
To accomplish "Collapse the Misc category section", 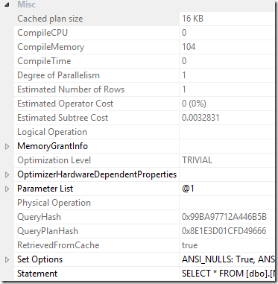I will pos(7,4).
